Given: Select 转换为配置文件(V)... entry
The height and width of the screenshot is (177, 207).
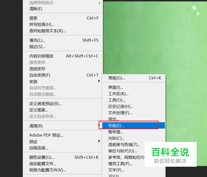Looking at the screenshot, I should click(63, 170).
